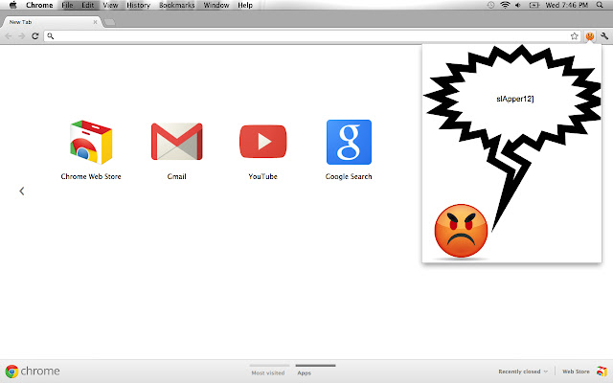Go forward using the forward arrow
Screen dimensions: 613x383
pos(22,36)
